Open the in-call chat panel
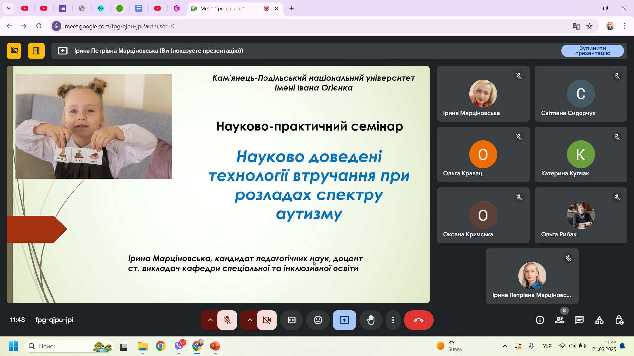 click(580, 320)
